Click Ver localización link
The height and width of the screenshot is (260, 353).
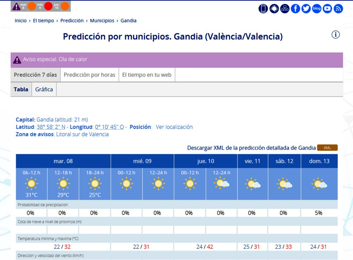click(x=174, y=127)
